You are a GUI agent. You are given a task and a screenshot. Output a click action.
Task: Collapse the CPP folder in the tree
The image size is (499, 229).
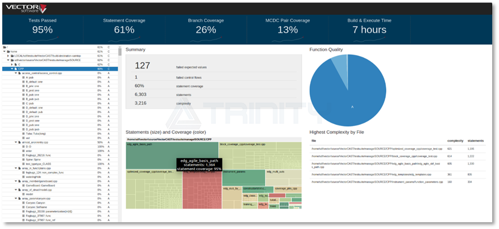tap(12, 69)
